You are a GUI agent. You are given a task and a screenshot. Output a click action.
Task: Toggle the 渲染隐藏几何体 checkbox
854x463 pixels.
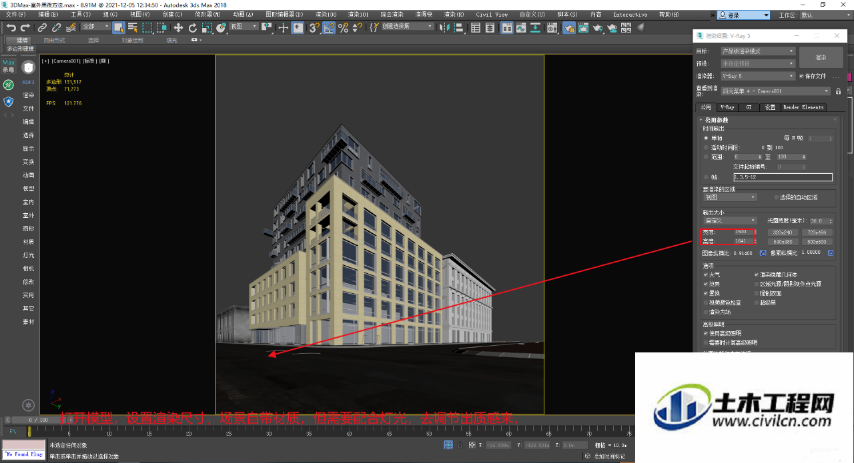tap(757, 274)
